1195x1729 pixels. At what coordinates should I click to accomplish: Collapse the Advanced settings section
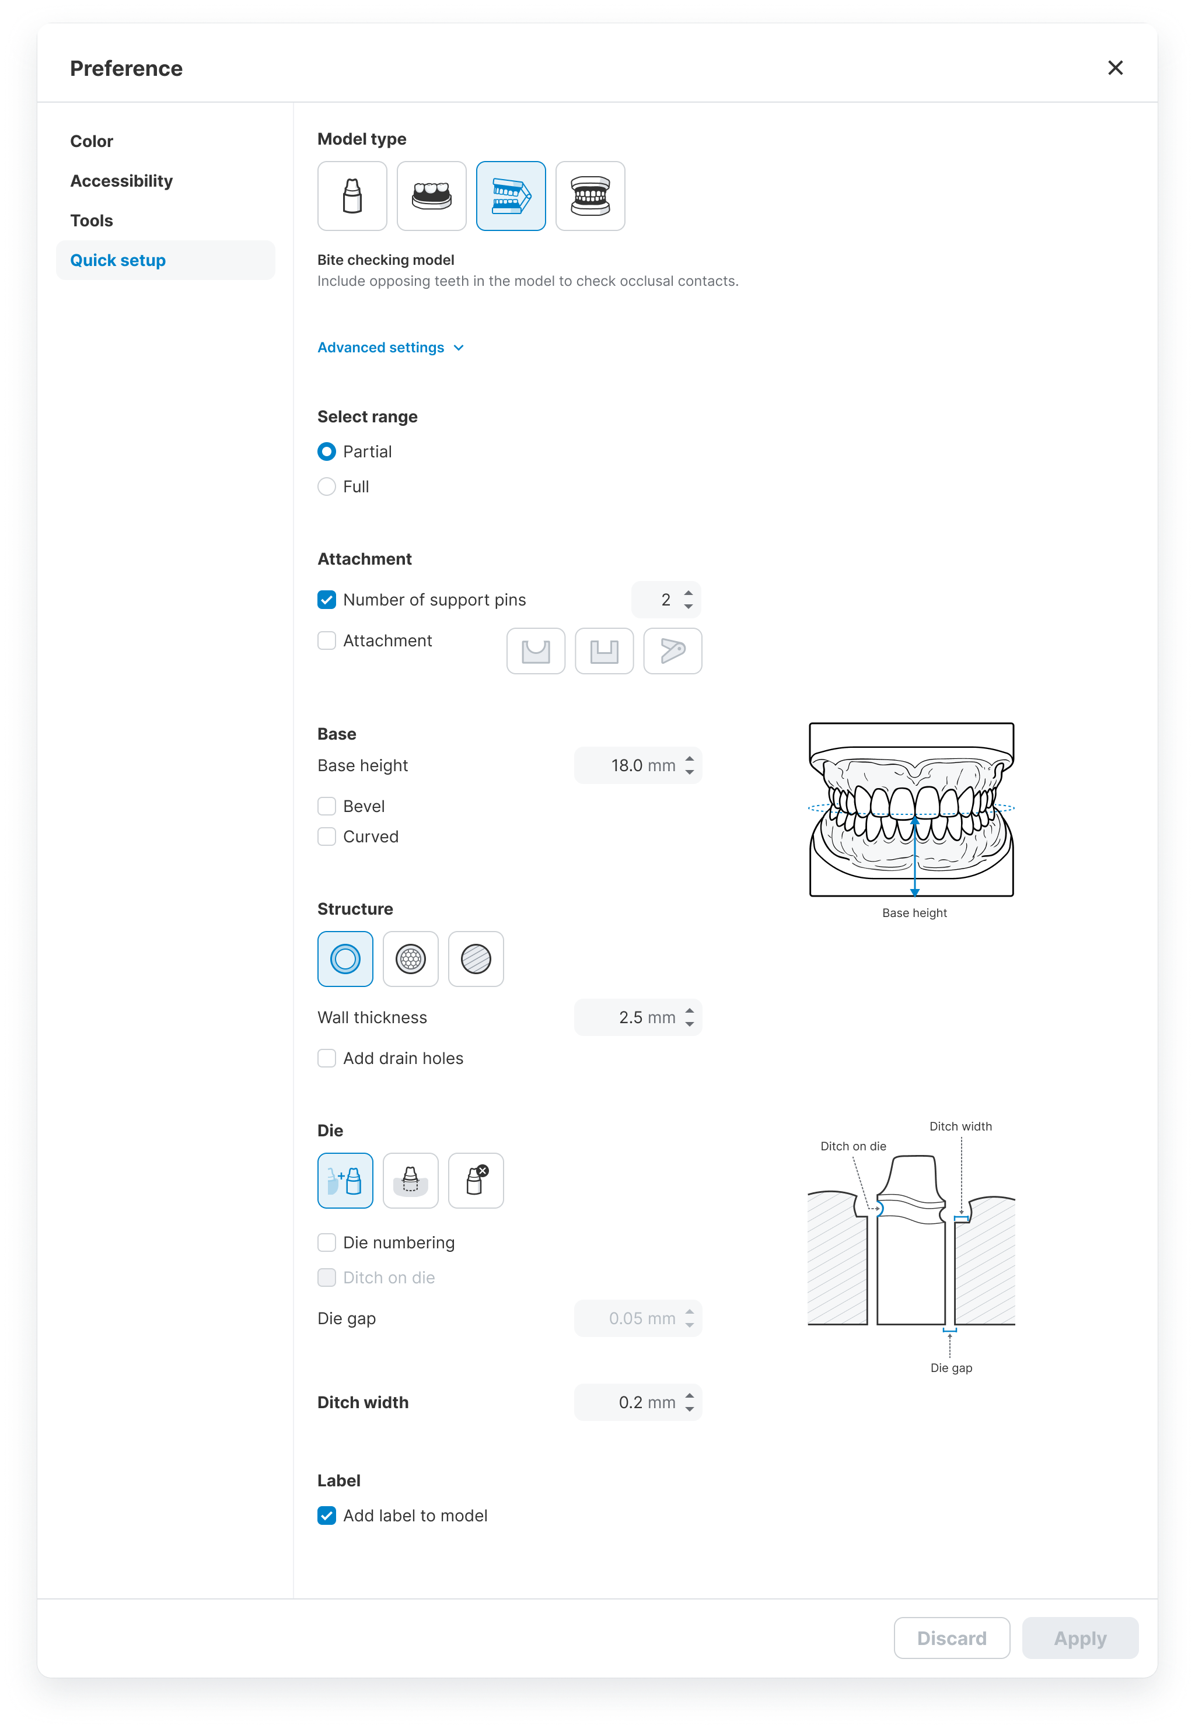390,347
